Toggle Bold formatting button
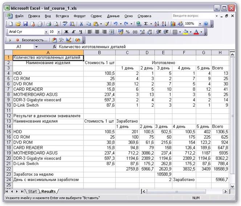 [66, 32]
